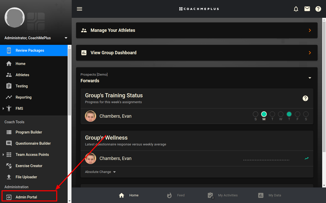326x203 pixels.
Task: Click the View Group Dashboard chevron
Action: [310, 53]
